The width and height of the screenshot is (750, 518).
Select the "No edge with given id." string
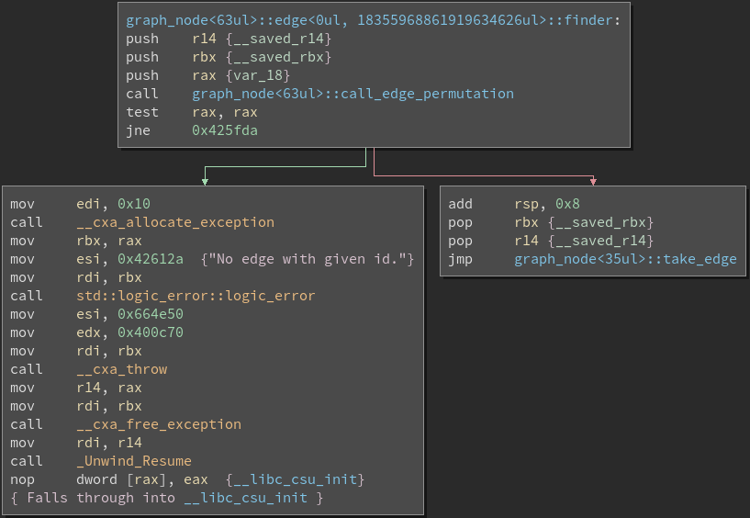308,259
